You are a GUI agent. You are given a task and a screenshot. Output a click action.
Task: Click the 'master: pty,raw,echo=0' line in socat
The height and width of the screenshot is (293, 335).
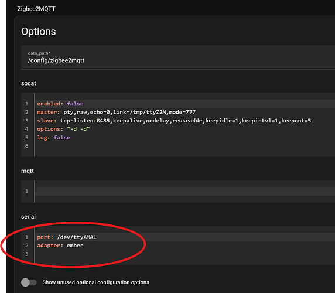185,112
